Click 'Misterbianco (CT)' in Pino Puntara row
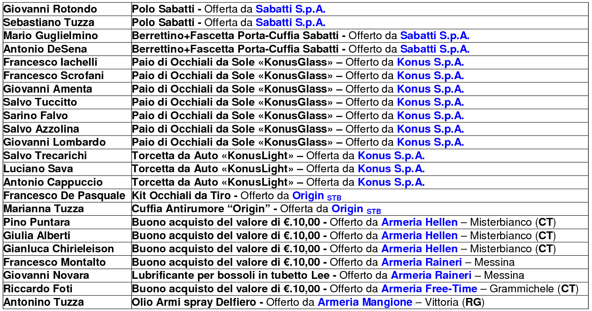The image size is (592, 311). click(513, 222)
